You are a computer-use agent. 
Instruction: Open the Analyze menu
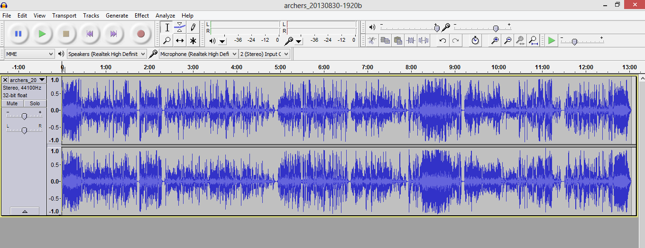(166, 16)
